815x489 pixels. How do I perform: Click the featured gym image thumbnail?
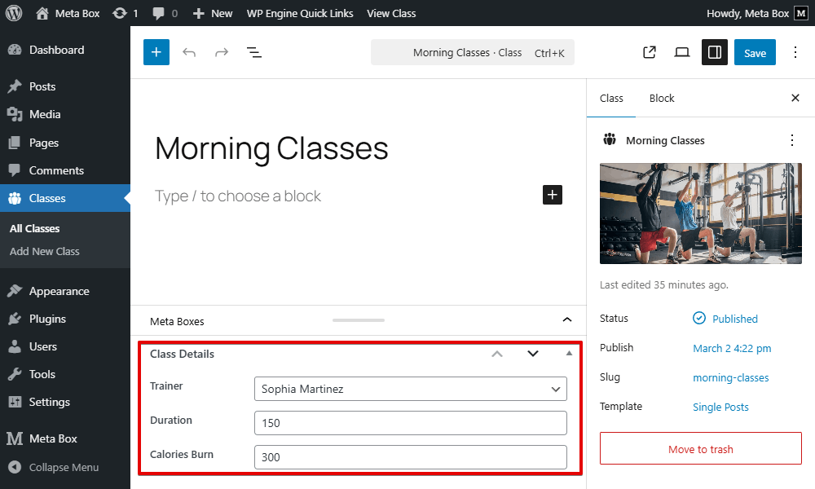click(x=701, y=214)
